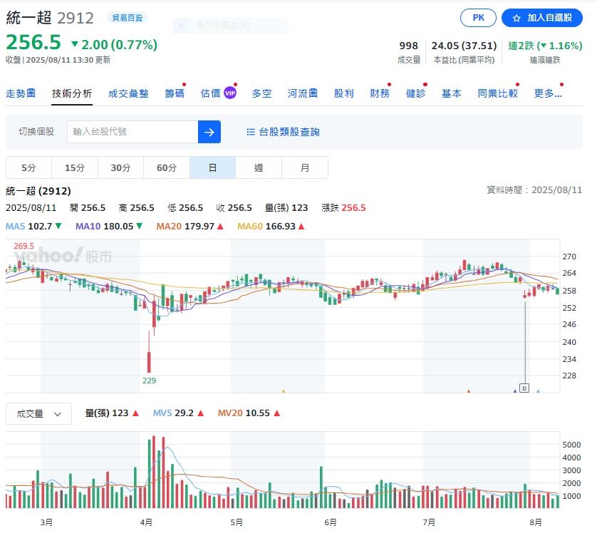Open the 成交量 indicator dropdown

pyautogui.click(x=38, y=413)
